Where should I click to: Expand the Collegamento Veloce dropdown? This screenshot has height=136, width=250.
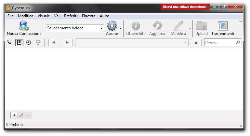101,28
